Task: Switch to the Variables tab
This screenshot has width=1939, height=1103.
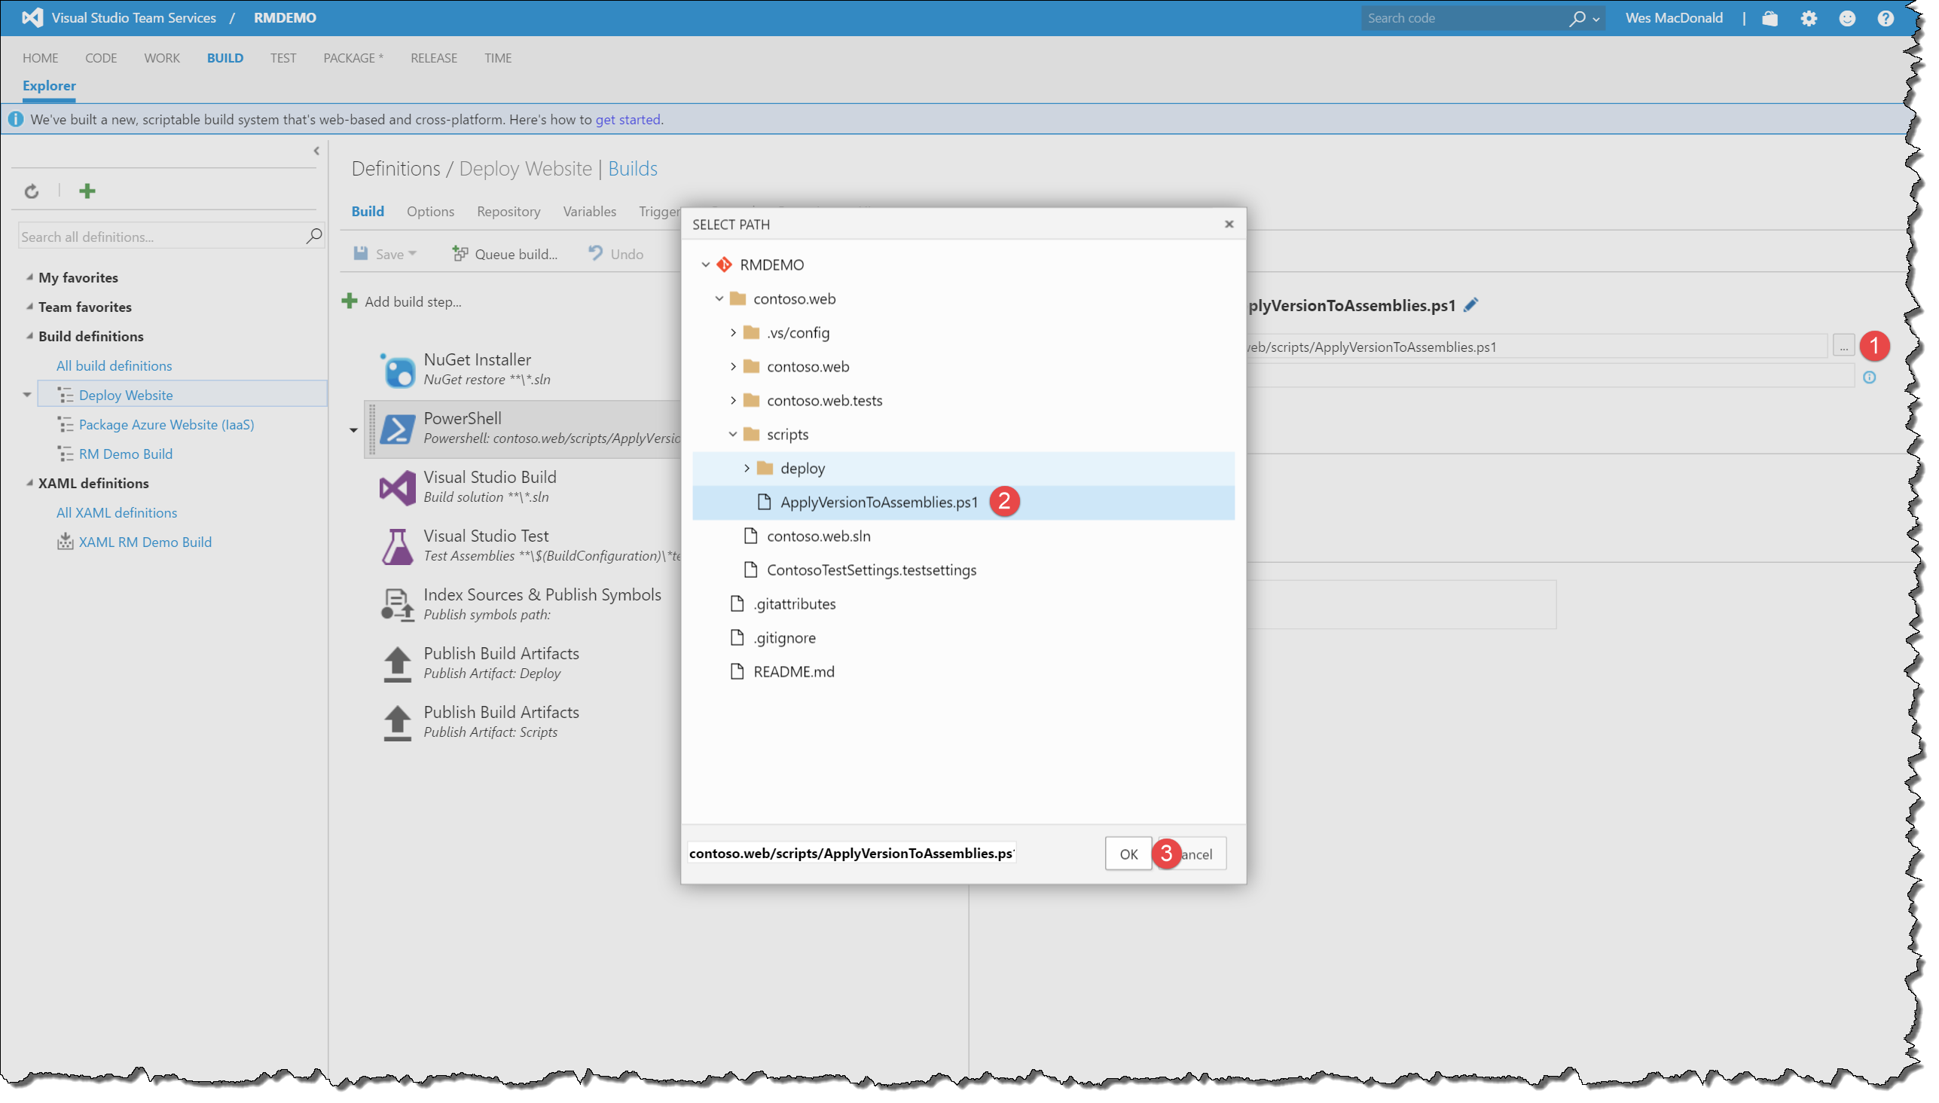Action: click(x=589, y=212)
